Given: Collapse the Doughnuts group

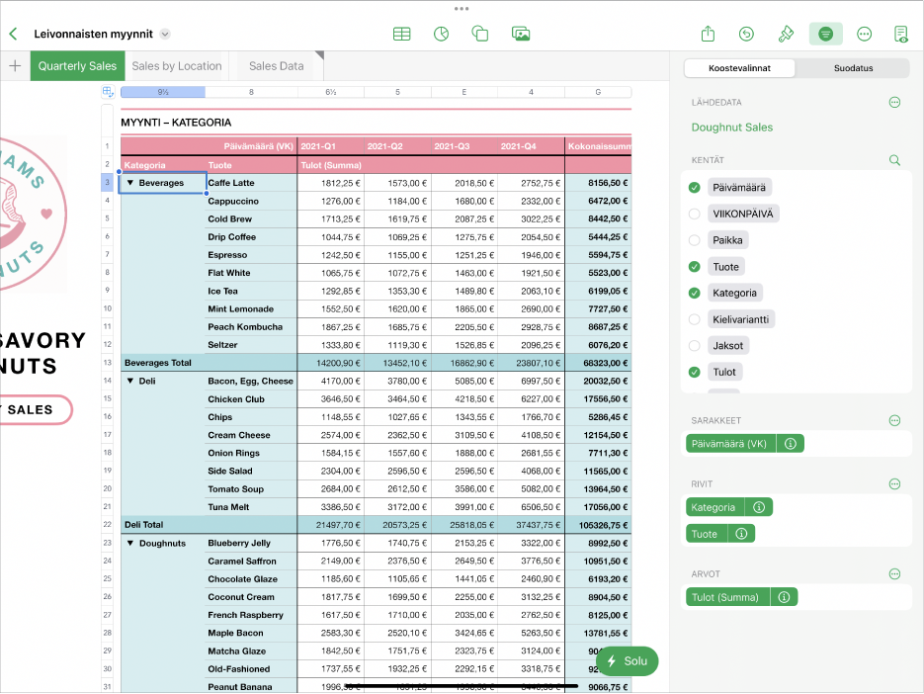Looking at the screenshot, I should tap(130, 543).
